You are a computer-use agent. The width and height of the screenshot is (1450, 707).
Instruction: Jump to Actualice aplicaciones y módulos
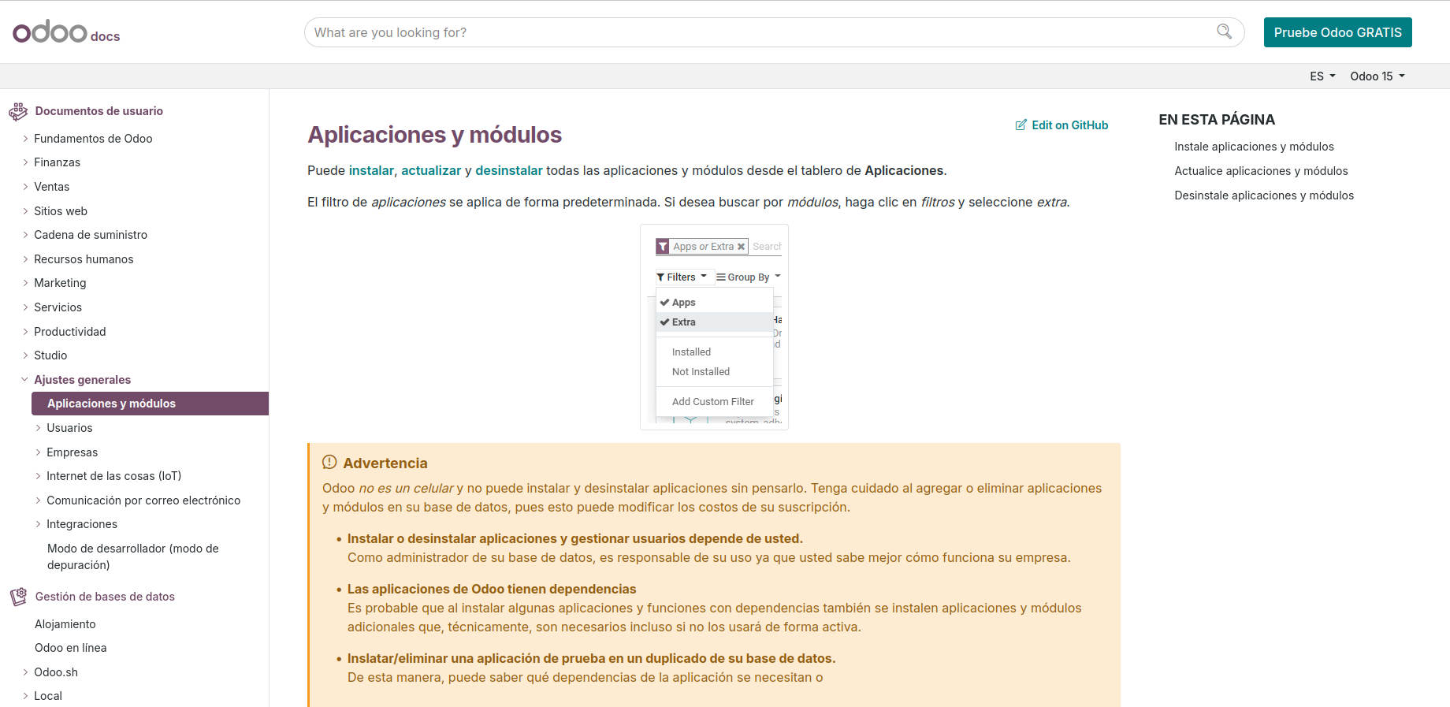[x=1261, y=171]
